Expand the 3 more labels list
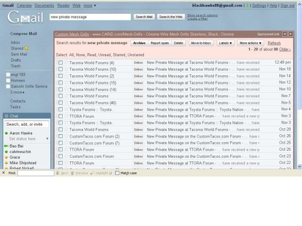Image resolution: width=302 pixels, height=226 pixels. pyautogui.click(x=17, y=92)
